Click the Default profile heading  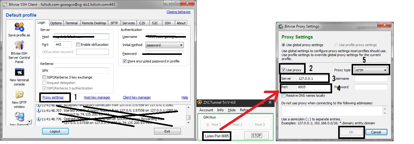(x=21, y=15)
